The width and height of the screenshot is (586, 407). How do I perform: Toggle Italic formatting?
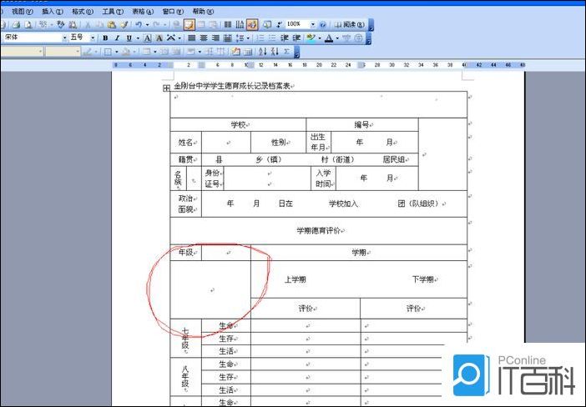pyautogui.click(x=117, y=38)
